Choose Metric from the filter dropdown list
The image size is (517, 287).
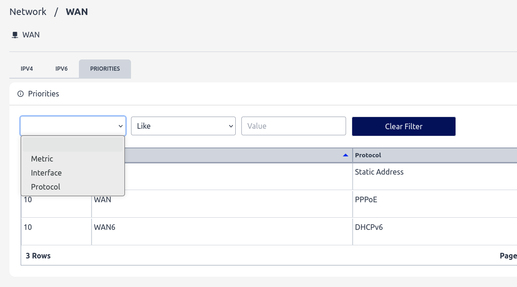click(72, 159)
